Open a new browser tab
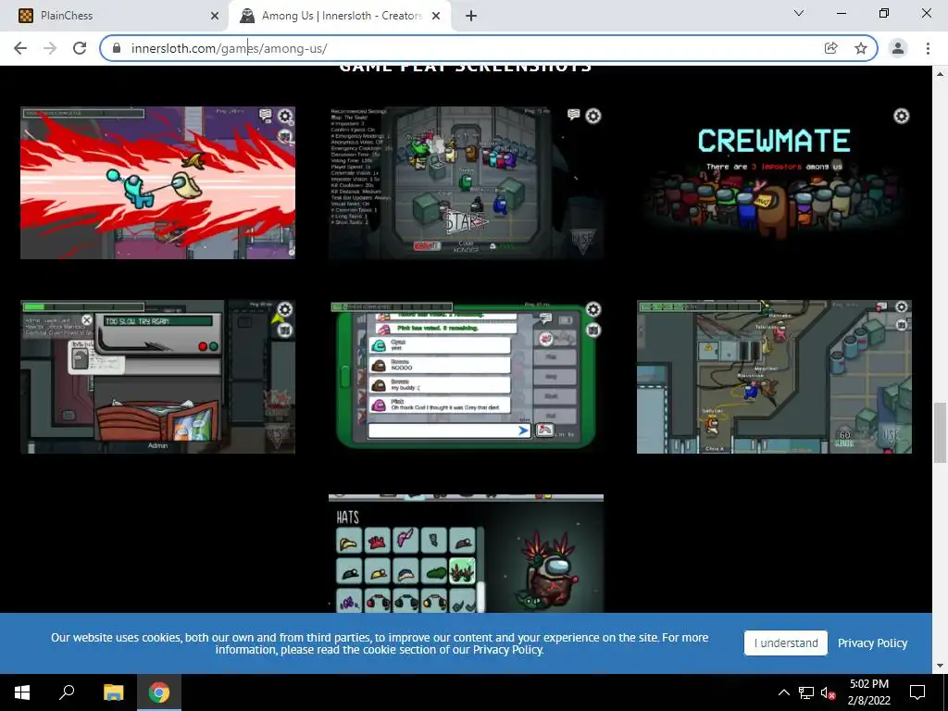Screen dimensions: 948x711 [x=471, y=16]
